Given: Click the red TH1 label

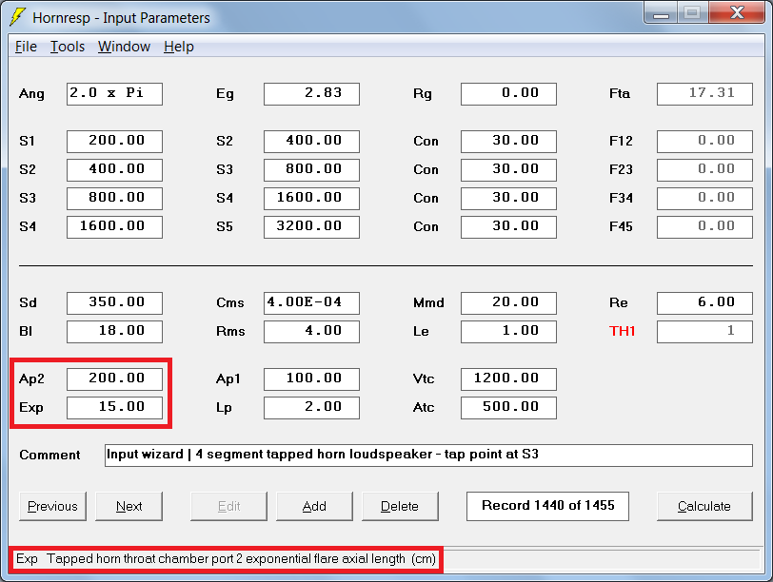Looking at the screenshot, I should (x=623, y=331).
